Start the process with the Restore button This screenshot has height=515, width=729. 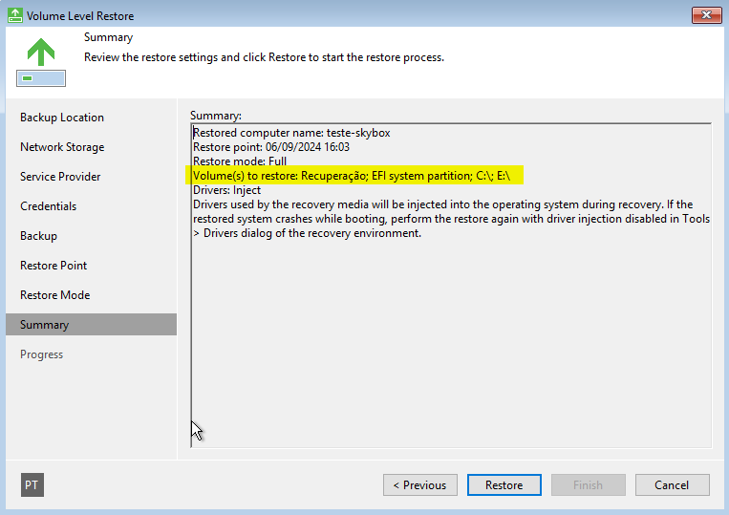504,484
